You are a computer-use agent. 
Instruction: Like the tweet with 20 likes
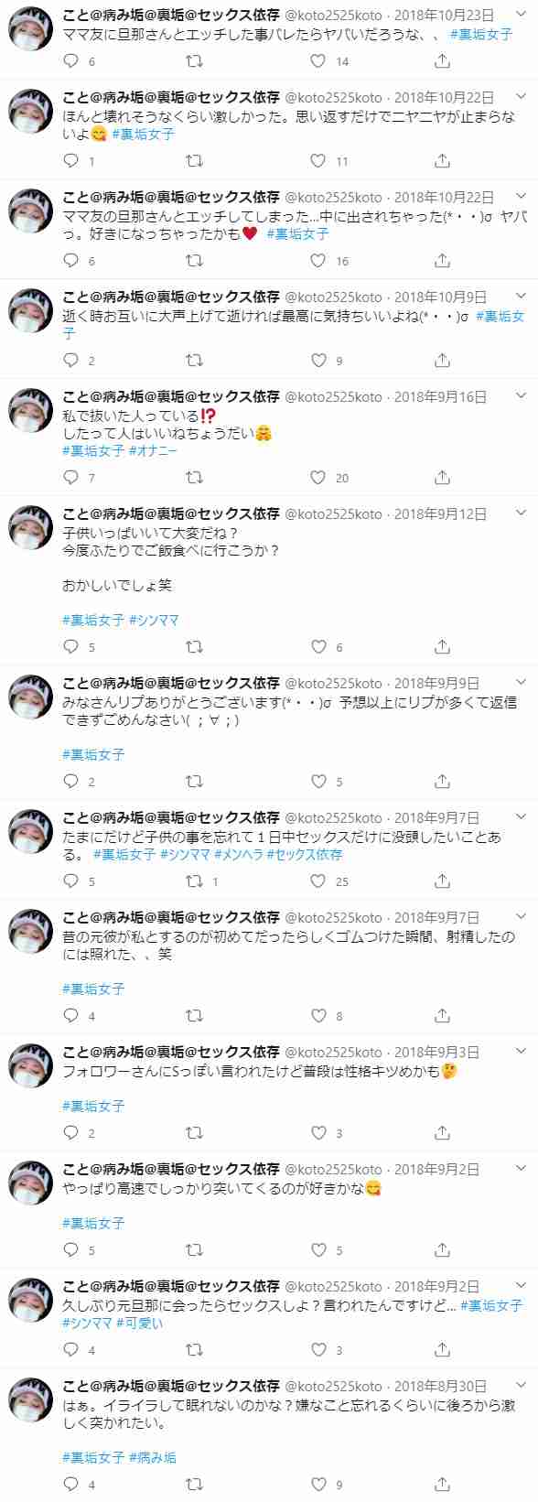point(317,478)
